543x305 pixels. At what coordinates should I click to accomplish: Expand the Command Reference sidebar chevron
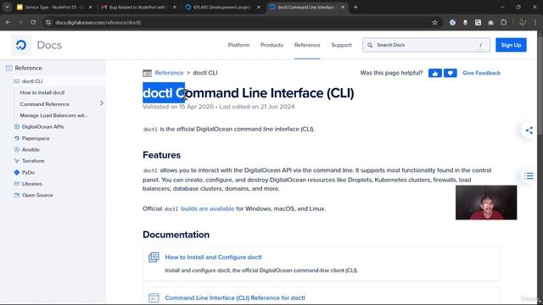tap(102, 103)
